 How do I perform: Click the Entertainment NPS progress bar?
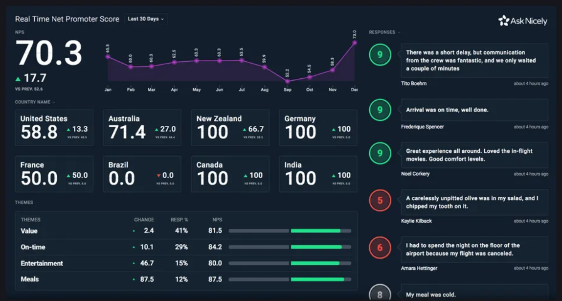[x=290, y=263]
